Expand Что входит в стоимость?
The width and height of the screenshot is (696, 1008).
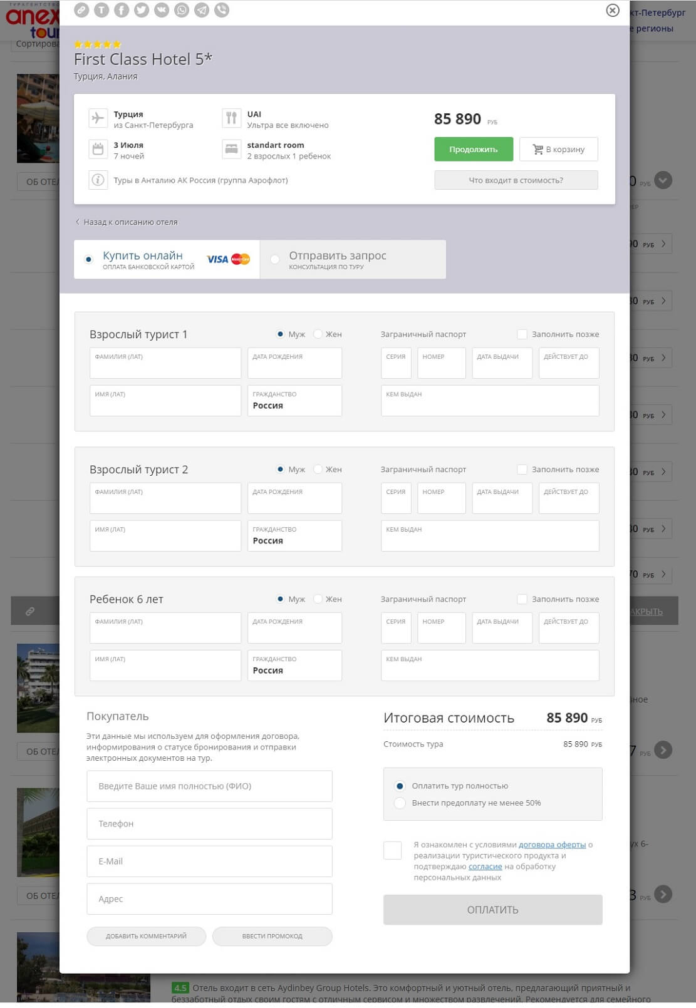click(x=516, y=180)
